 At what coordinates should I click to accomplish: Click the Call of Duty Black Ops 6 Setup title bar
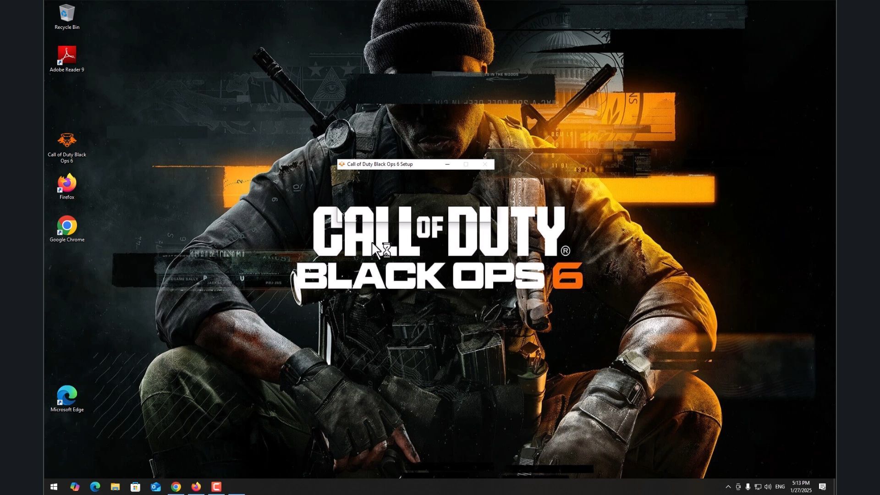(416, 164)
